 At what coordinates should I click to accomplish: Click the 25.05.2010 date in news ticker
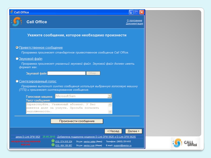coord(49,137)
